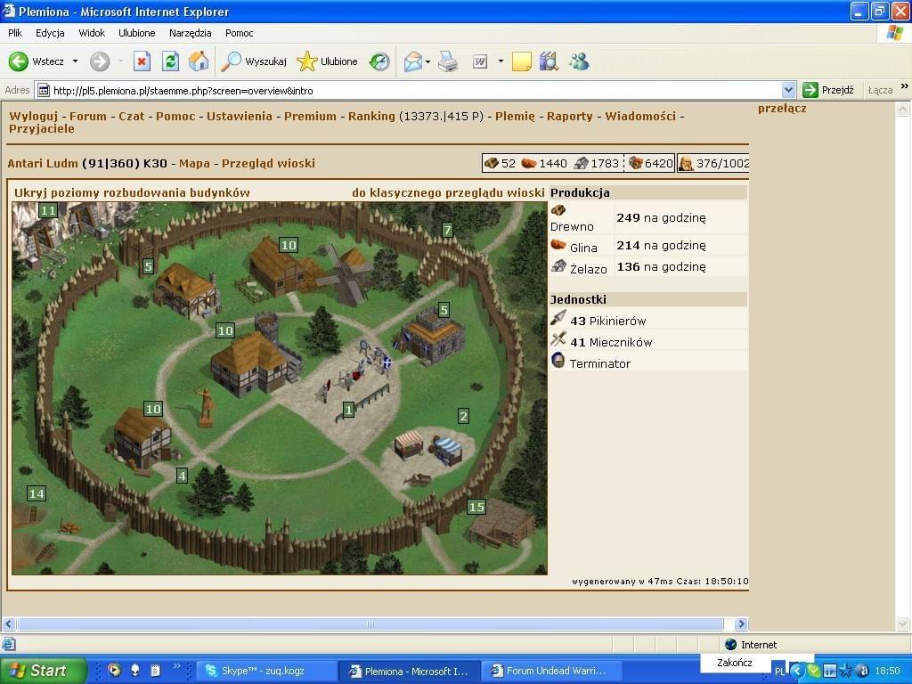Select the statue in the village
Viewport: 912px width, 684px height.
pos(207,407)
